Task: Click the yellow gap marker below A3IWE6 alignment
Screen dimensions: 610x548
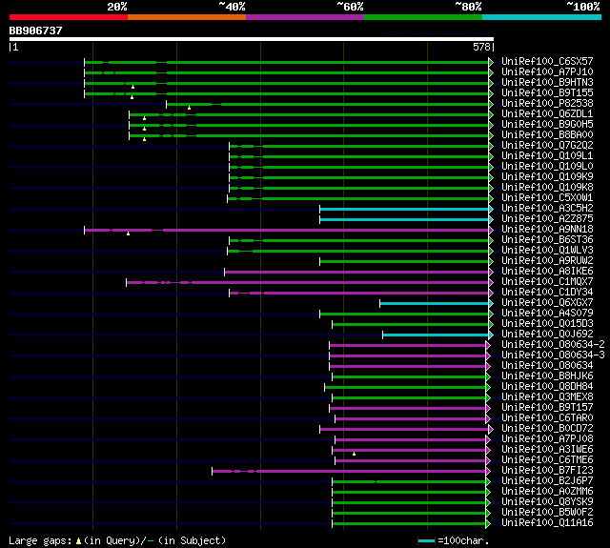Action: (354, 454)
